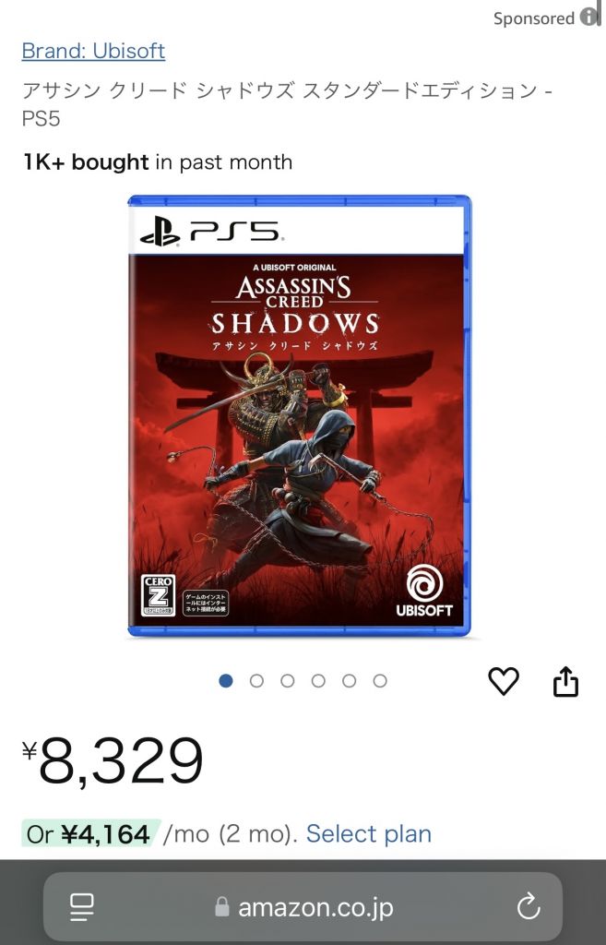The width and height of the screenshot is (606, 945).
Task: Tap the Sponsored info icon
Action: 589,17
